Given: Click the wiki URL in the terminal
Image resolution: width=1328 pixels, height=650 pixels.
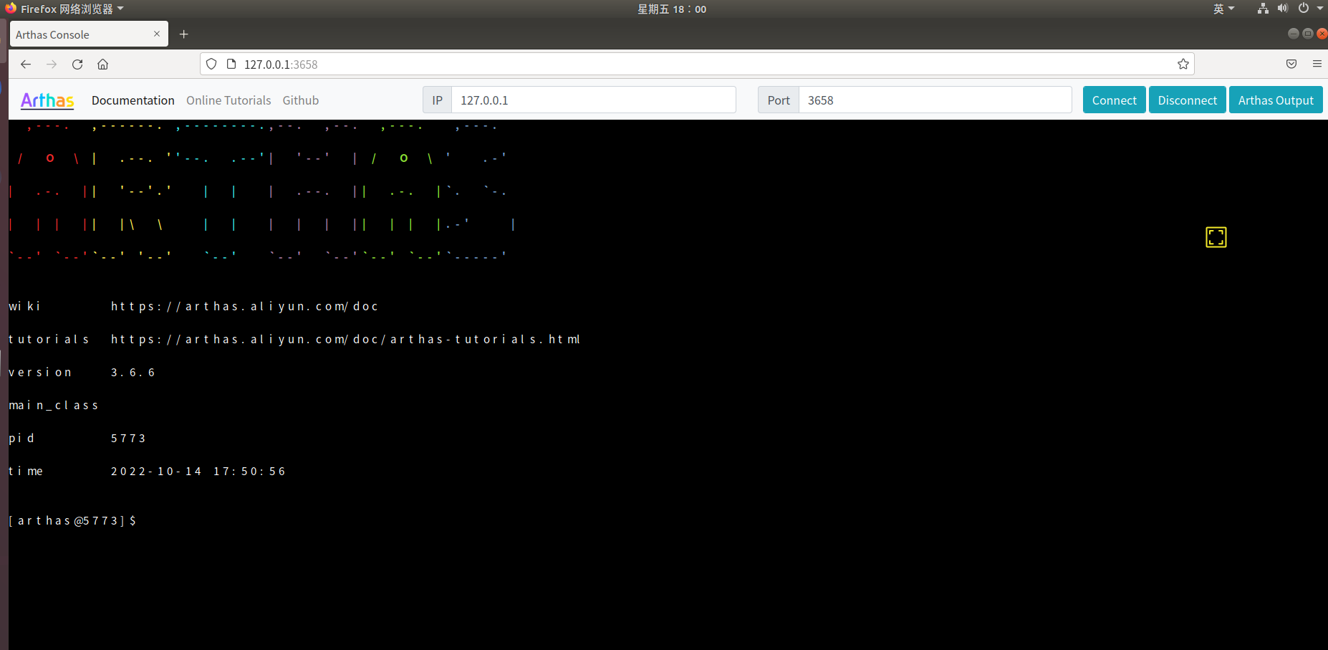Looking at the screenshot, I should click(245, 307).
